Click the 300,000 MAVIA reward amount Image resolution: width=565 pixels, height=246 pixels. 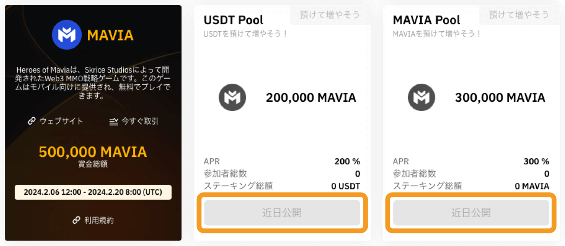pyautogui.click(x=500, y=97)
